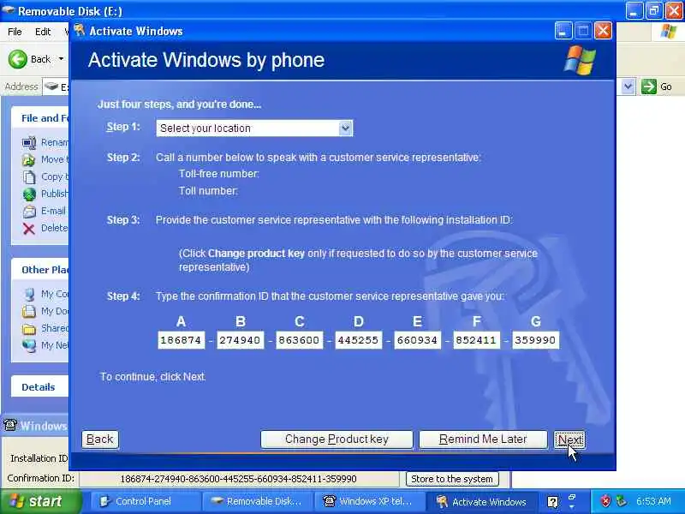This screenshot has width=685, height=514.
Task: Click confirmation ID field C
Action: [299, 340]
